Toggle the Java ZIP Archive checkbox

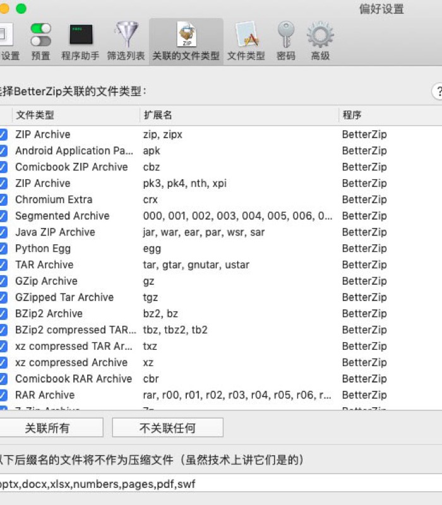tap(3, 232)
